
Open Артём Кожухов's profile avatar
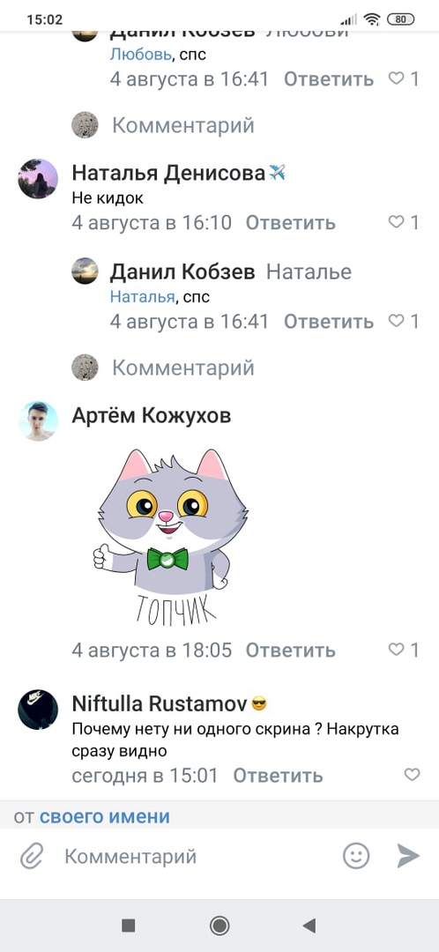pos(38,420)
